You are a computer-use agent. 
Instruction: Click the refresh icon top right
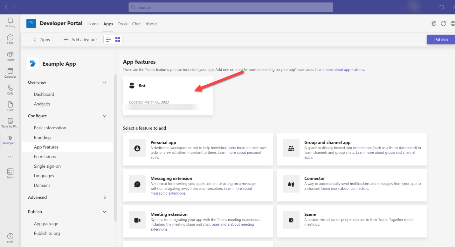point(443,23)
